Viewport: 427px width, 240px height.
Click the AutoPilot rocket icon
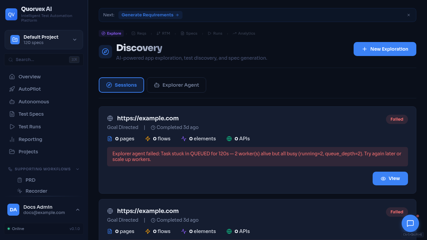[x=12, y=89]
